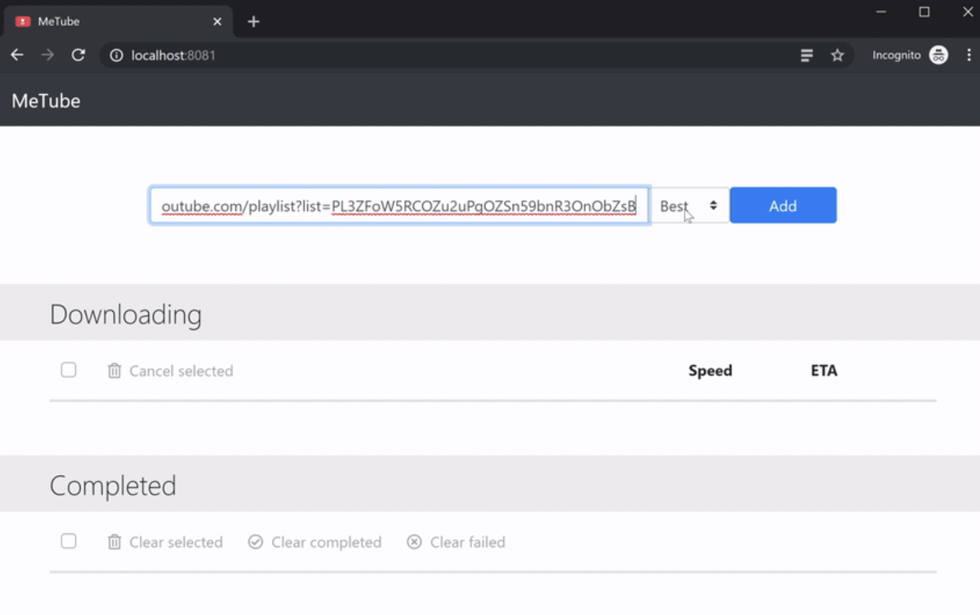Click the bookmark star icon
Screen dimensions: 980x615
[837, 54]
